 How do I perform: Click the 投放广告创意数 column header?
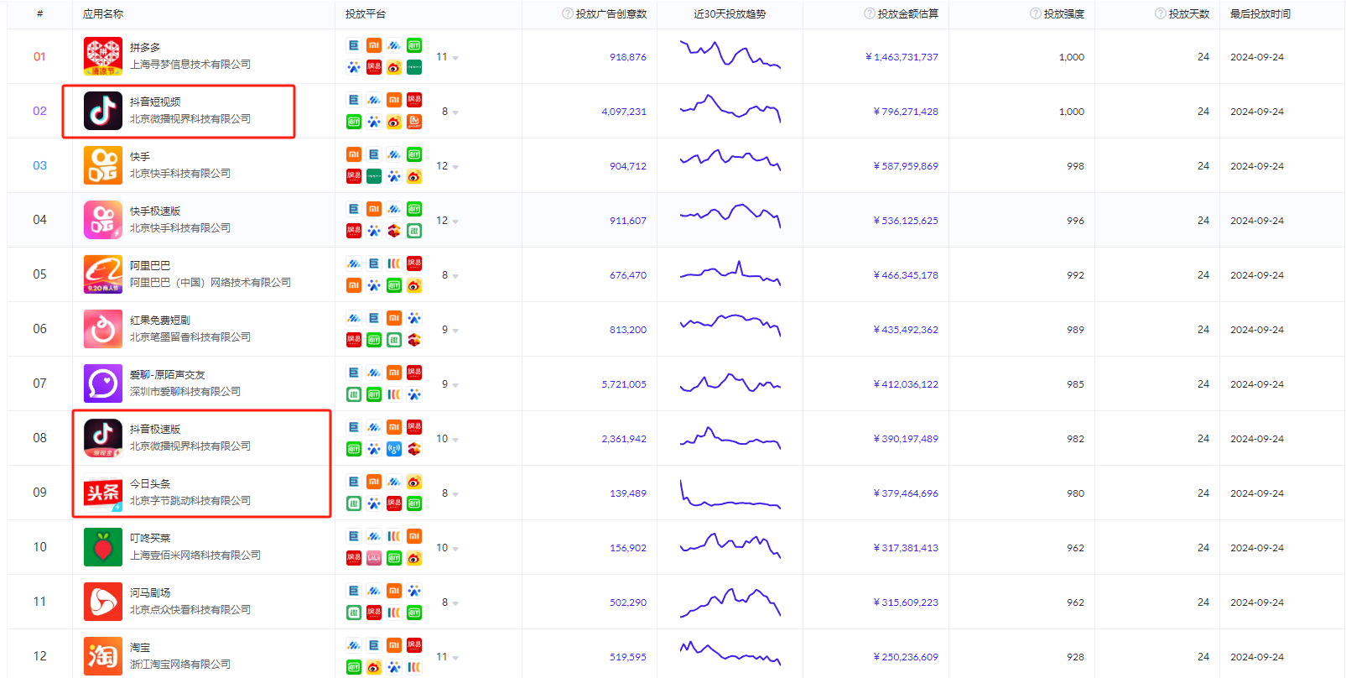611,14
